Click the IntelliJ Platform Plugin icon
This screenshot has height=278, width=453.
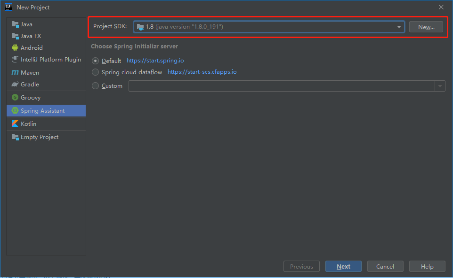coord(15,59)
